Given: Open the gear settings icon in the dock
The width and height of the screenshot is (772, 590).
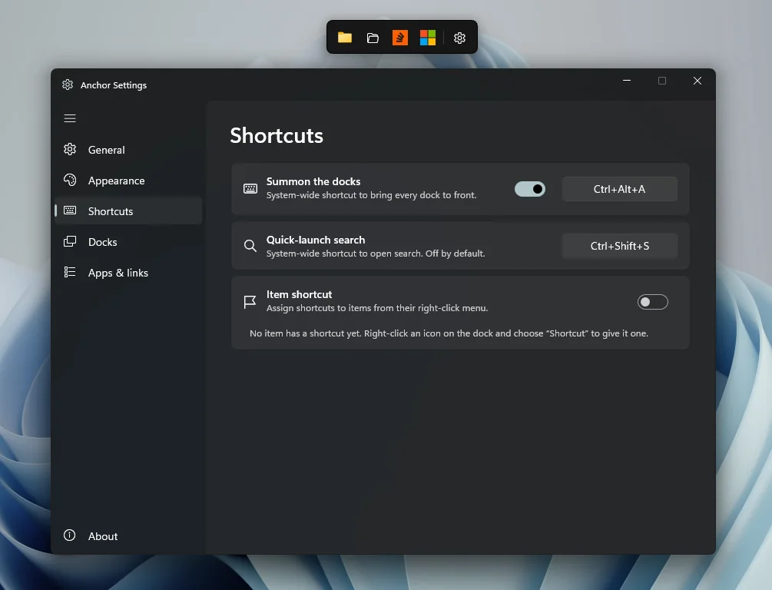Looking at the screenshot, I should point(459,38).
